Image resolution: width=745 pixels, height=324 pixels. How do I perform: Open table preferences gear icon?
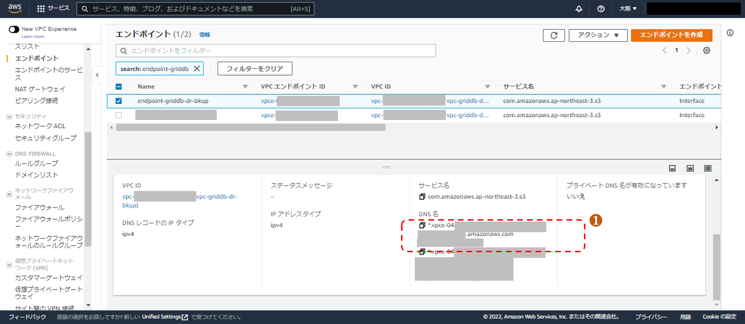[x=707, y=50]
